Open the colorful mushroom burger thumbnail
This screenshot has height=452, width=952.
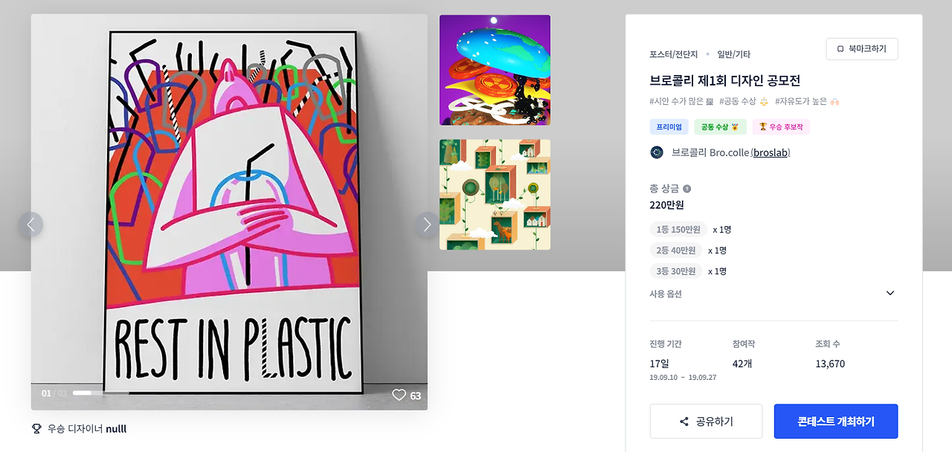[x=495, y=70]
